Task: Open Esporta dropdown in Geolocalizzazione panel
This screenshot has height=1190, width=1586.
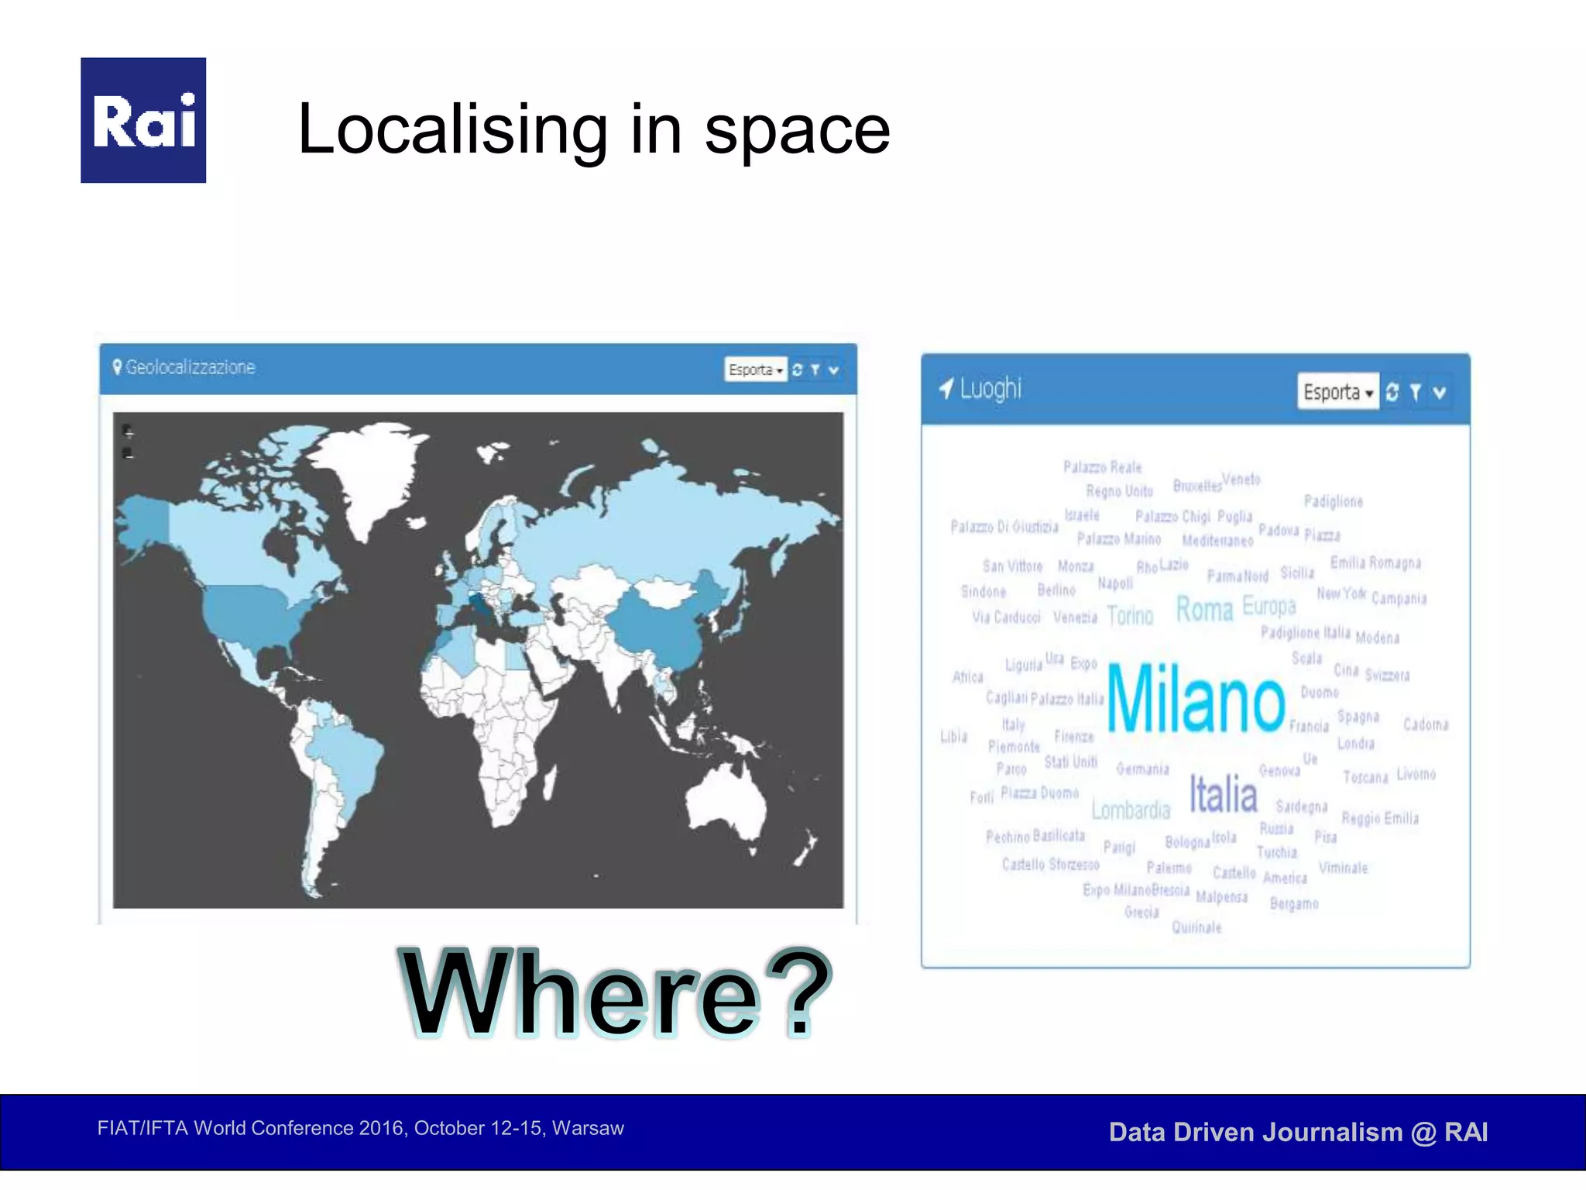Action: point(755,370)
